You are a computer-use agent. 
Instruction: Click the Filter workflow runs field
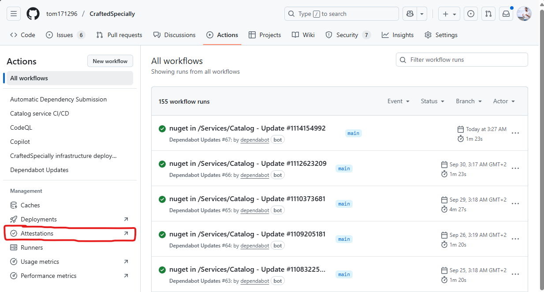(x=462, y=60)
